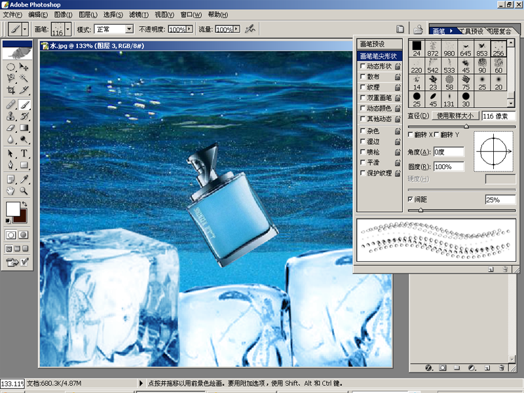Enable the 纹理 checkbox

pyautogui.click(x=363, y=87)
